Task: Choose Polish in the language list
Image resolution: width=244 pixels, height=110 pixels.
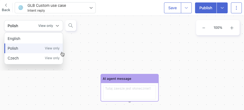Action: 34,48
